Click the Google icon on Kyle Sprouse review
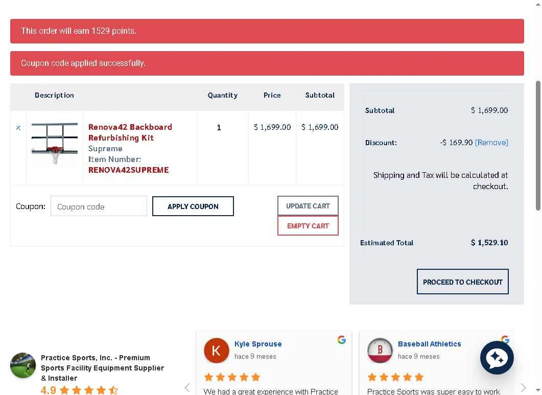Image resolution: width=542 pixels, height=395 pixels. [x=342, y=340]
